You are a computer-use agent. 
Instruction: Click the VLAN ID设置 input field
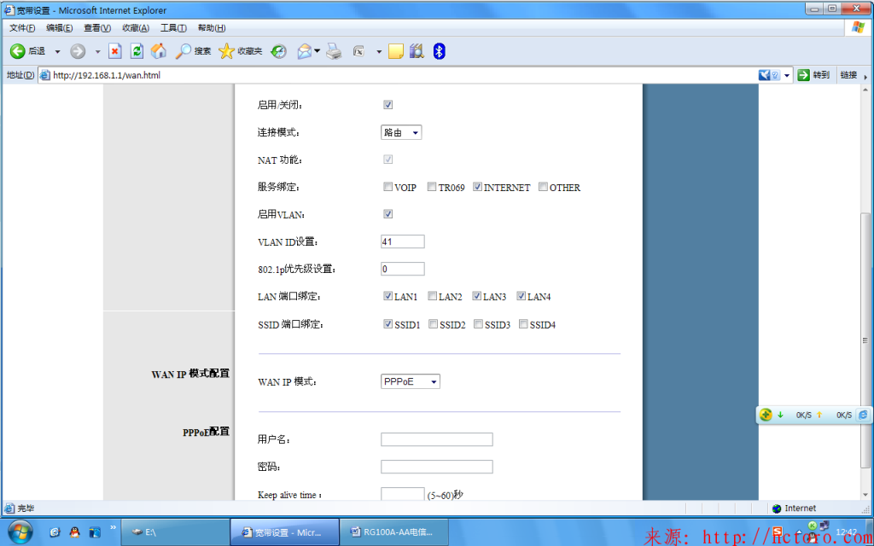pos(403,241)
